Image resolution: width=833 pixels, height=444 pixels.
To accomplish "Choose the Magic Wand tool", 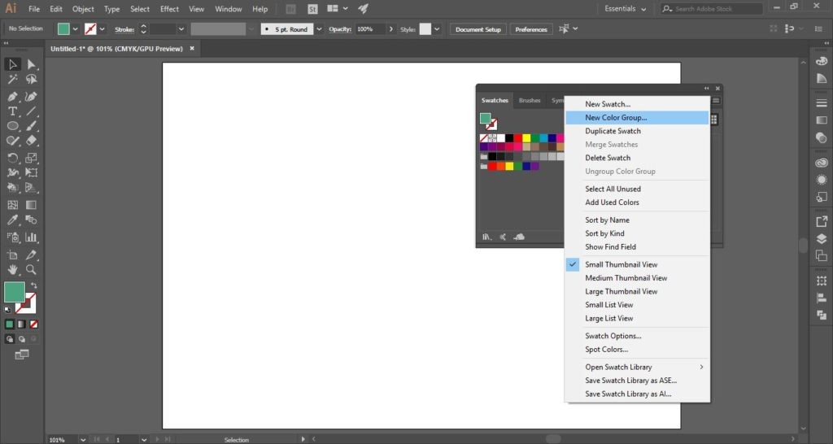I will click(12, 79).
